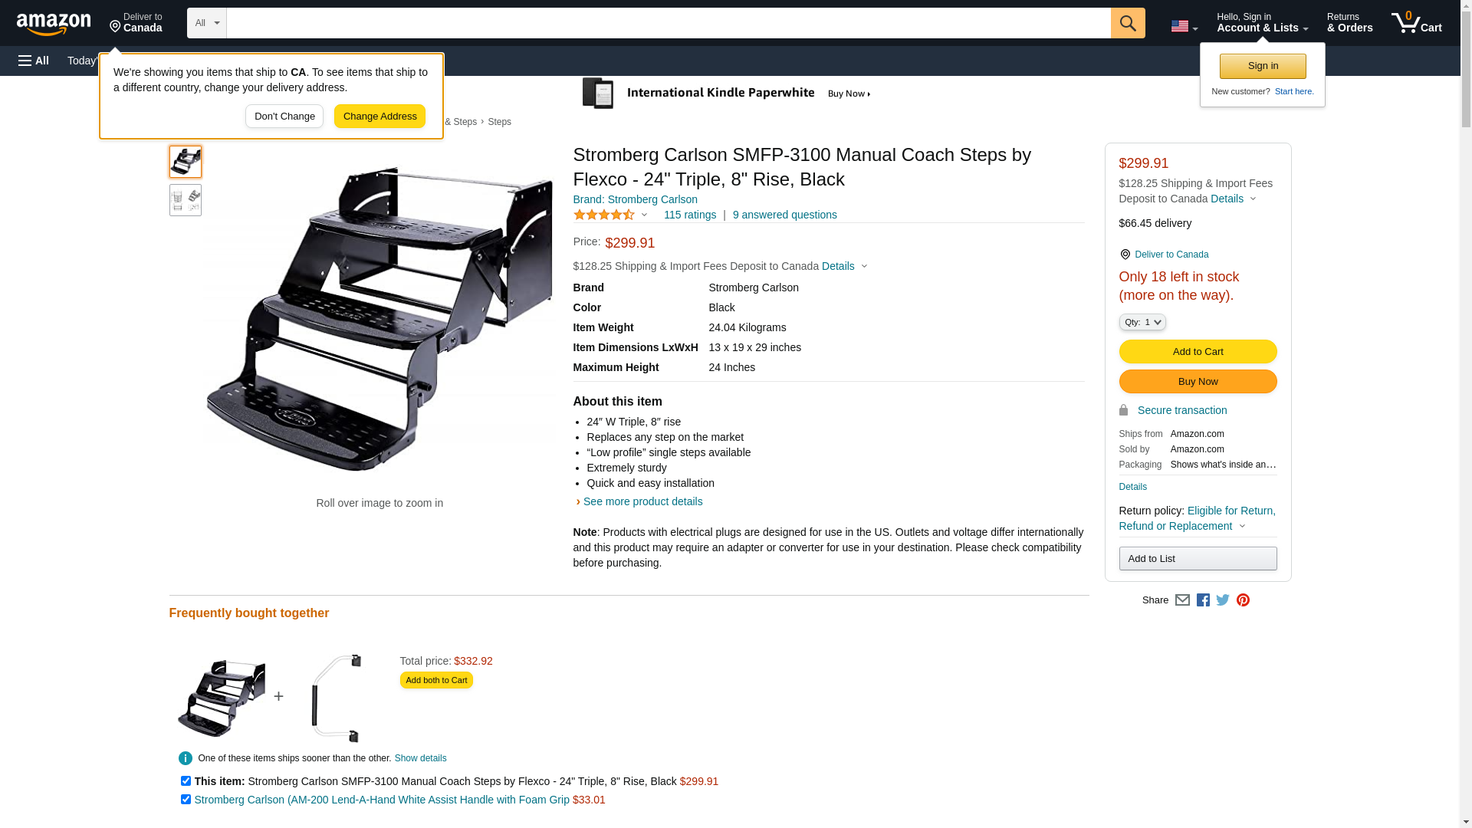Open Account & Lists menu
1472x828 pixels.
[1262, 23]
